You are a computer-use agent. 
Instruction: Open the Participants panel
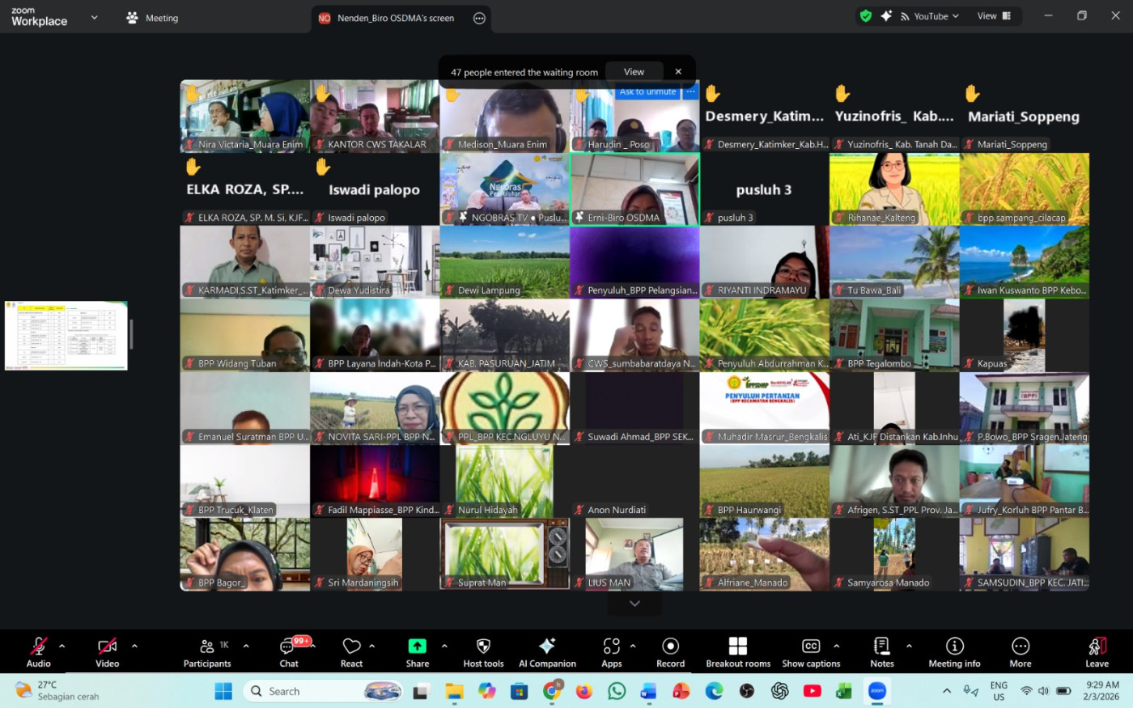coord(207,651)
